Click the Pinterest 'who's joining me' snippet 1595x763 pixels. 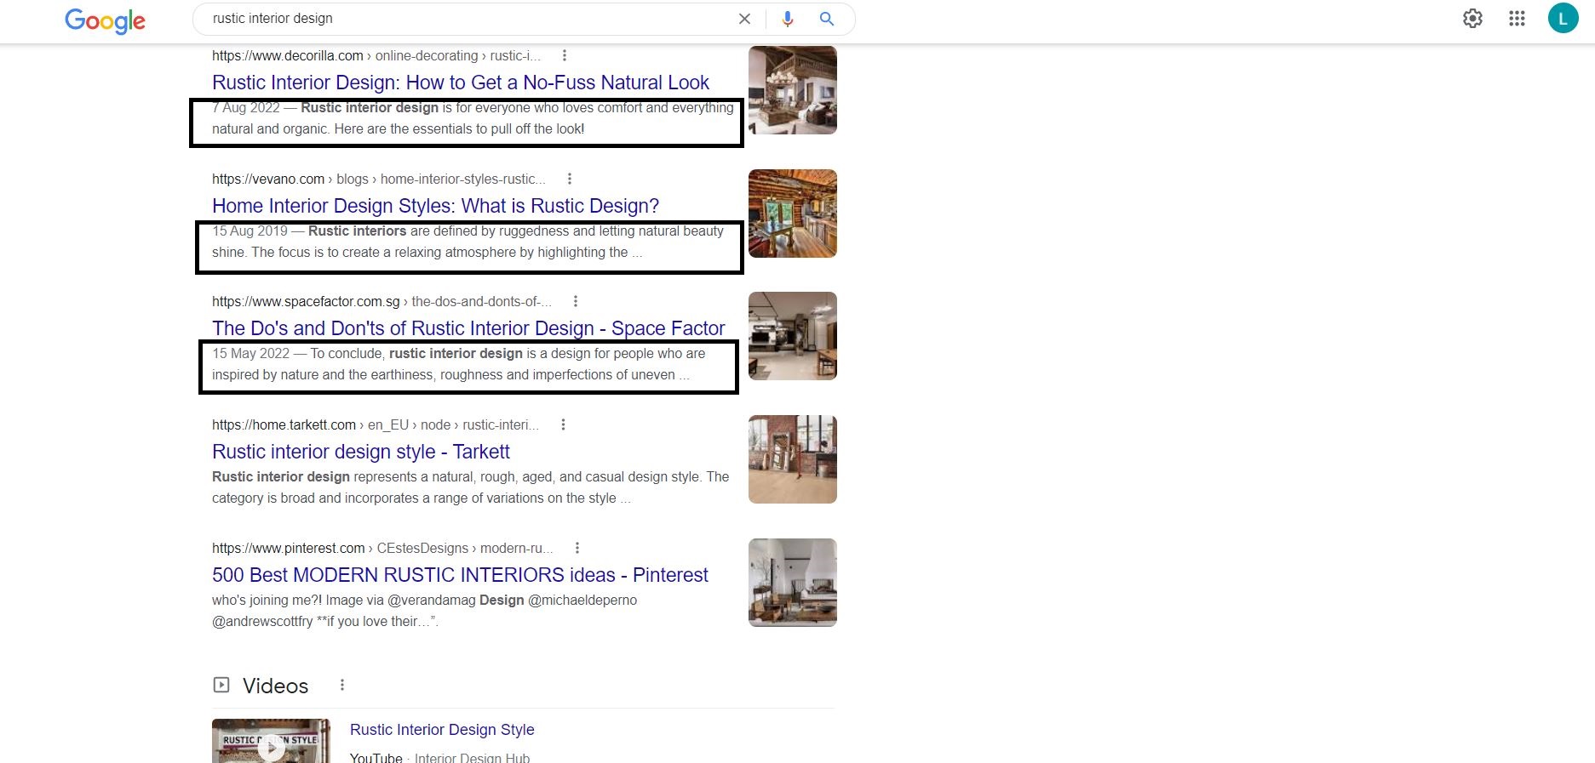click(x=424, y=611)
